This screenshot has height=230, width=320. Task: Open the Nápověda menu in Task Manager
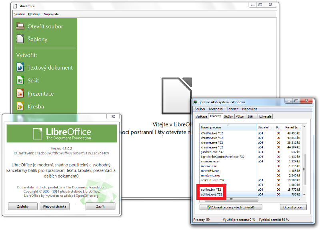point(250,109)
